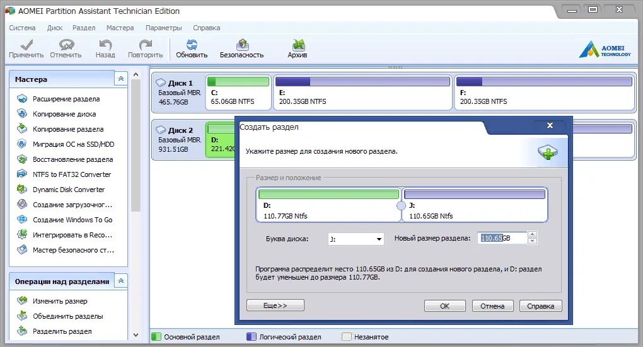Open the Параметры menu
This screenshot has height=347, width=643.
[164, 28]
